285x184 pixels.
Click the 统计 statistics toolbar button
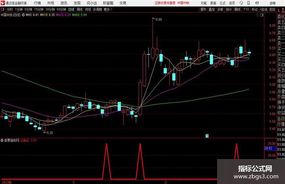(229, 9)
